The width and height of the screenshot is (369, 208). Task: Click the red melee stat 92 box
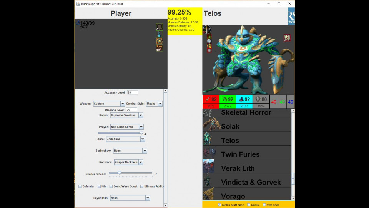point(211,99)
